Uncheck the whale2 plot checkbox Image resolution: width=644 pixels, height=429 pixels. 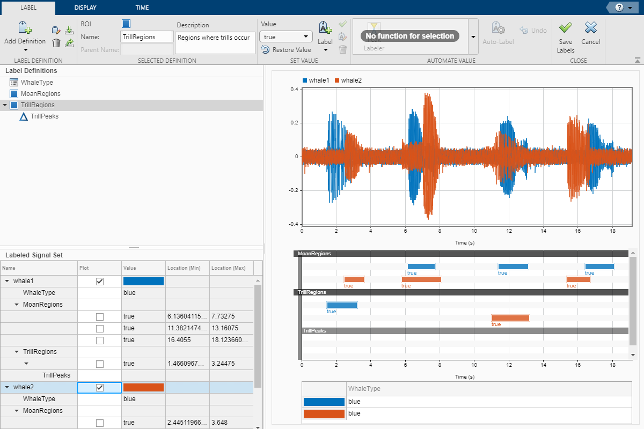[x=99, y=388]
